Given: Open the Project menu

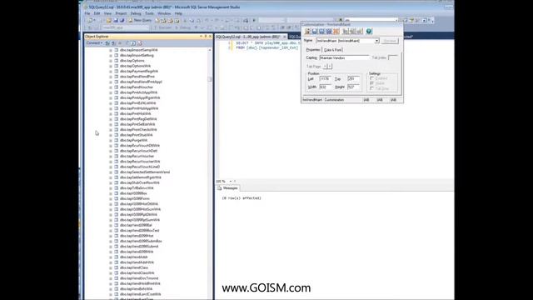Looking at the screenshot, I should (121, 13).
